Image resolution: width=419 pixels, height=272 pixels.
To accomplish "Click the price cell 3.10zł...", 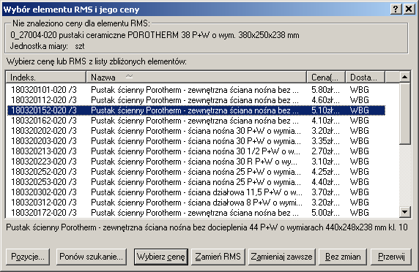I will click(x=325, y=162).
